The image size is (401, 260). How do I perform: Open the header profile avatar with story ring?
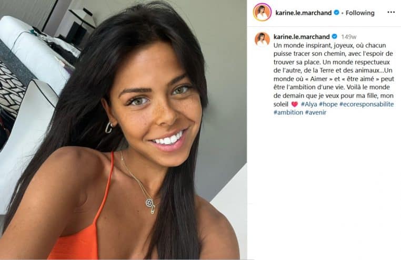point(262,12)
